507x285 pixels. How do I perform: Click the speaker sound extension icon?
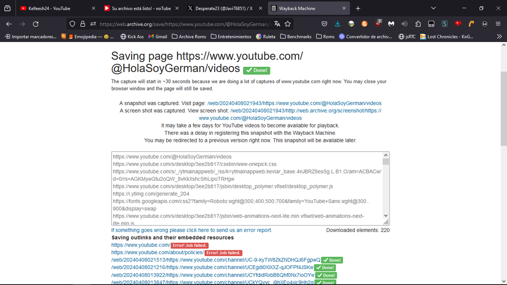404,24
